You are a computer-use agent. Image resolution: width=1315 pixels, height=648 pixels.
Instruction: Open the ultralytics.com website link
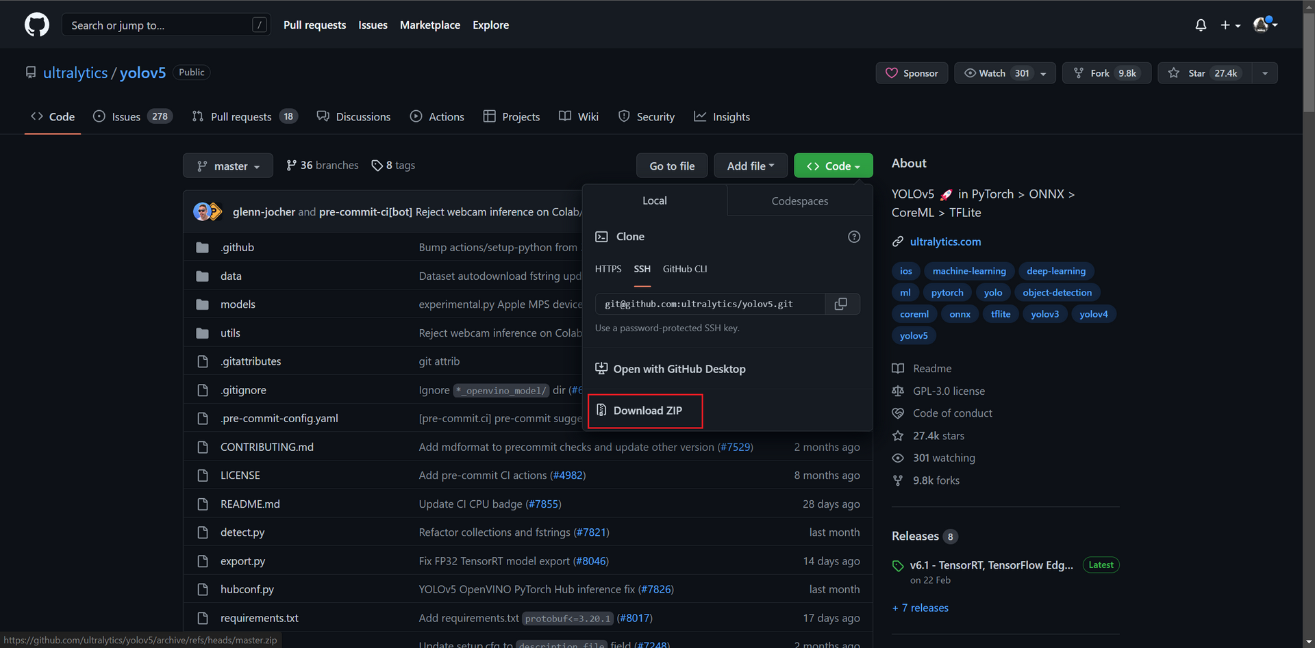coord(945,242)
